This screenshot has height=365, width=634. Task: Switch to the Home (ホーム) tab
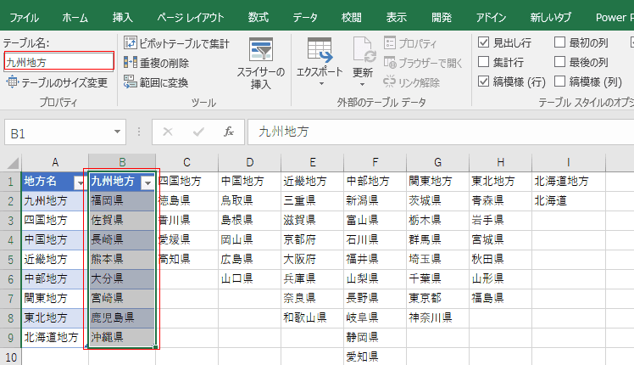click(x=75, y=18)
